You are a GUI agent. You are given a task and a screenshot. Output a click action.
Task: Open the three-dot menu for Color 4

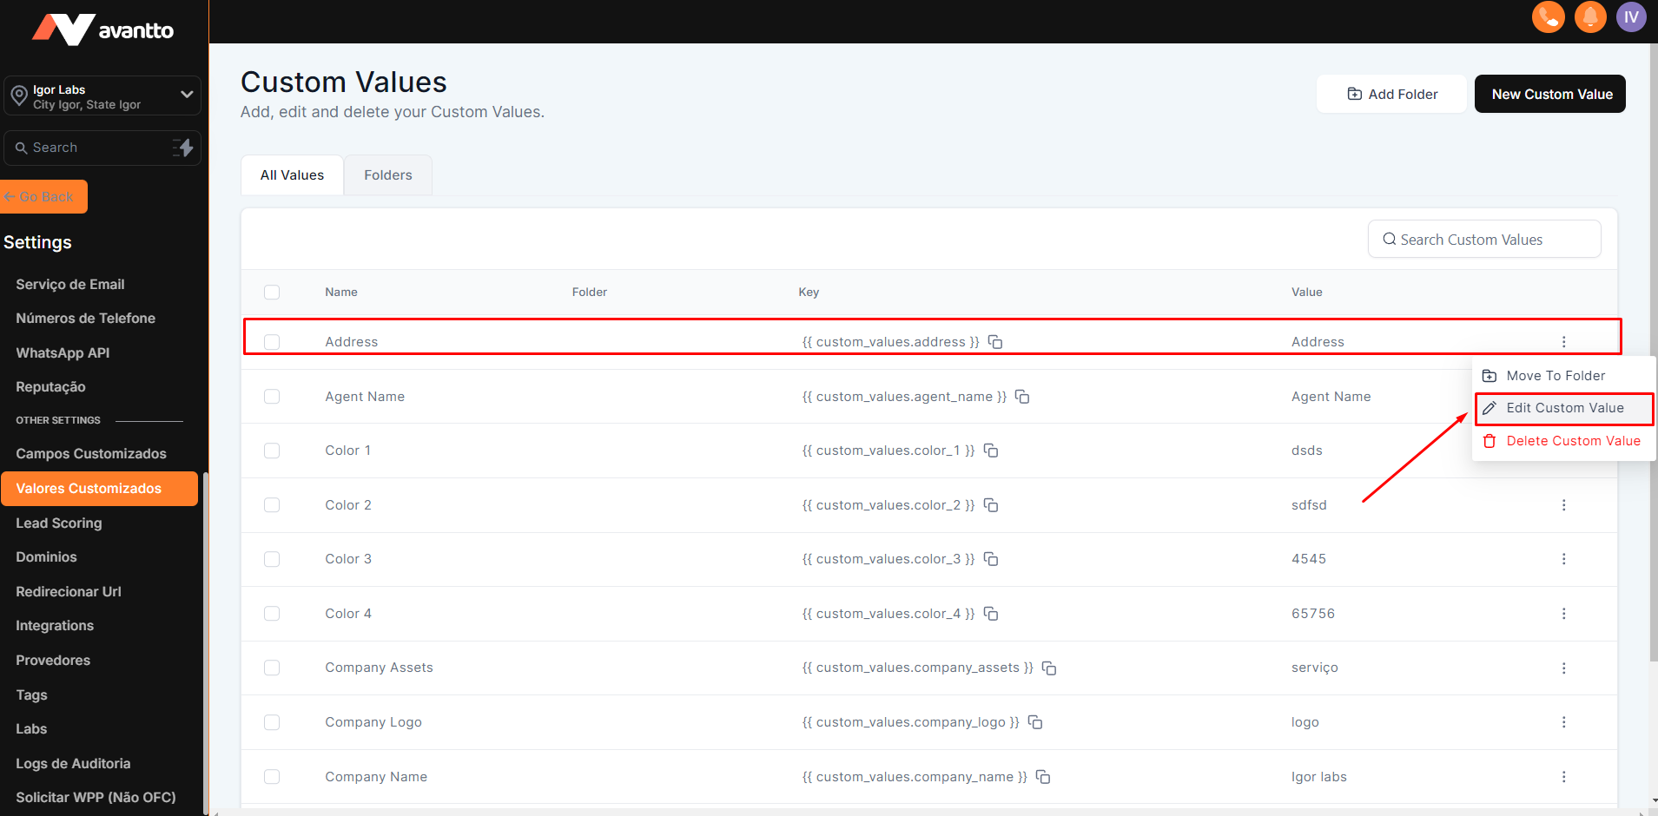coord(1563,614)
